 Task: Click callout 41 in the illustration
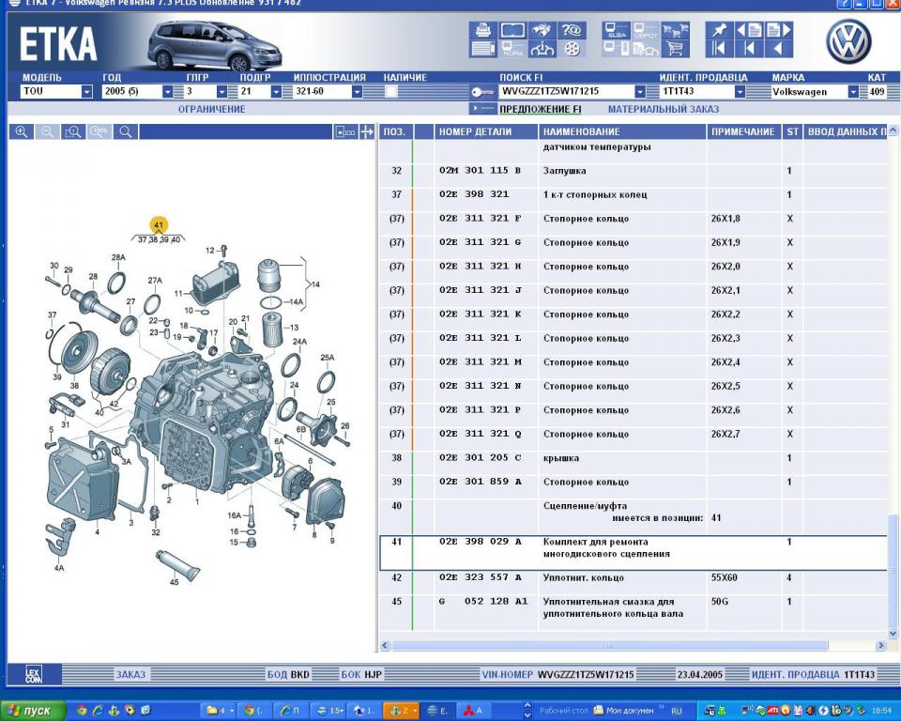[x=159, y=224]
